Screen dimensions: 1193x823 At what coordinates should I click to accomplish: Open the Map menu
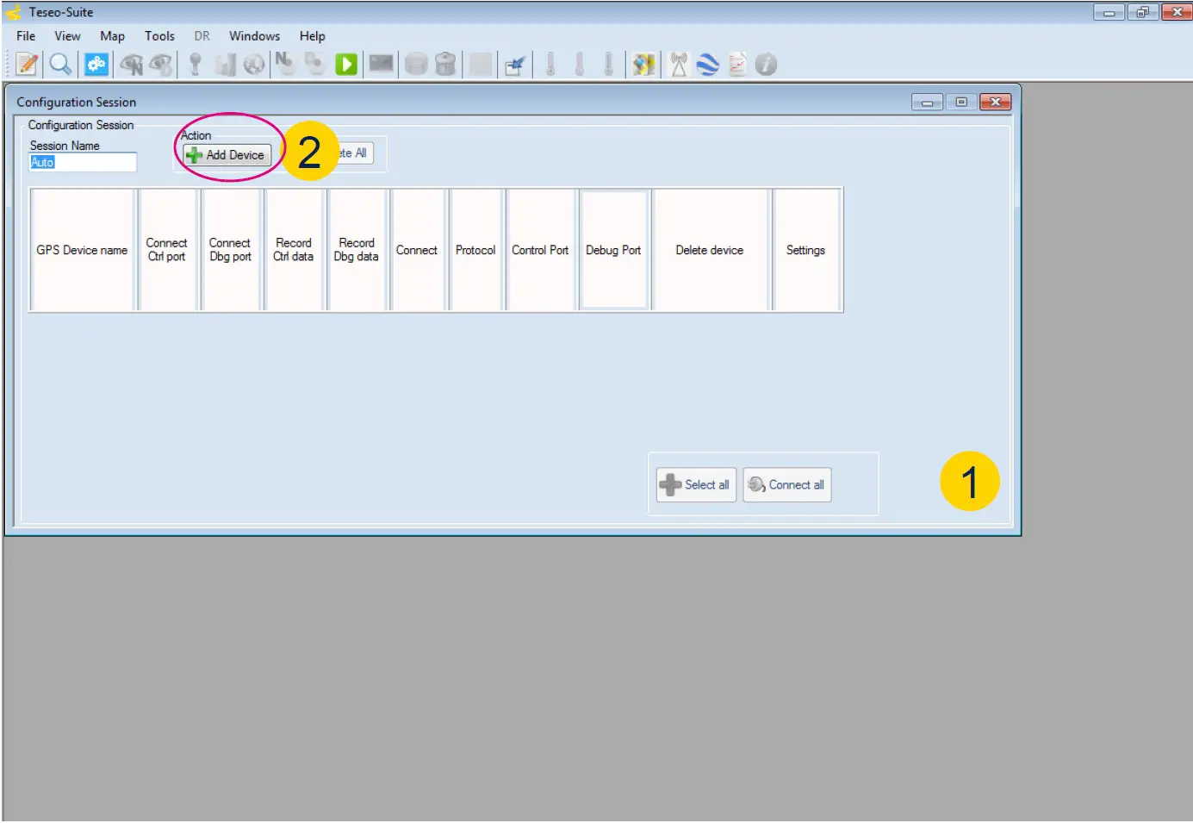pyautogui.click(x=112, y=36)
